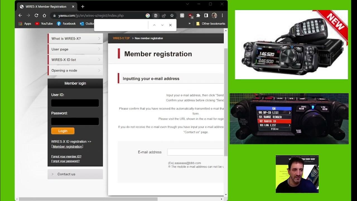Open the Extensions puzzle menu
This screenshot has height=201, width=357.
tap(198, 16)
